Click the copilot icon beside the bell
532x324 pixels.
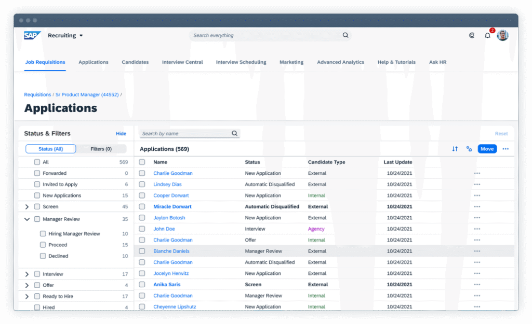pyautogui.click(x=472, y=36)
